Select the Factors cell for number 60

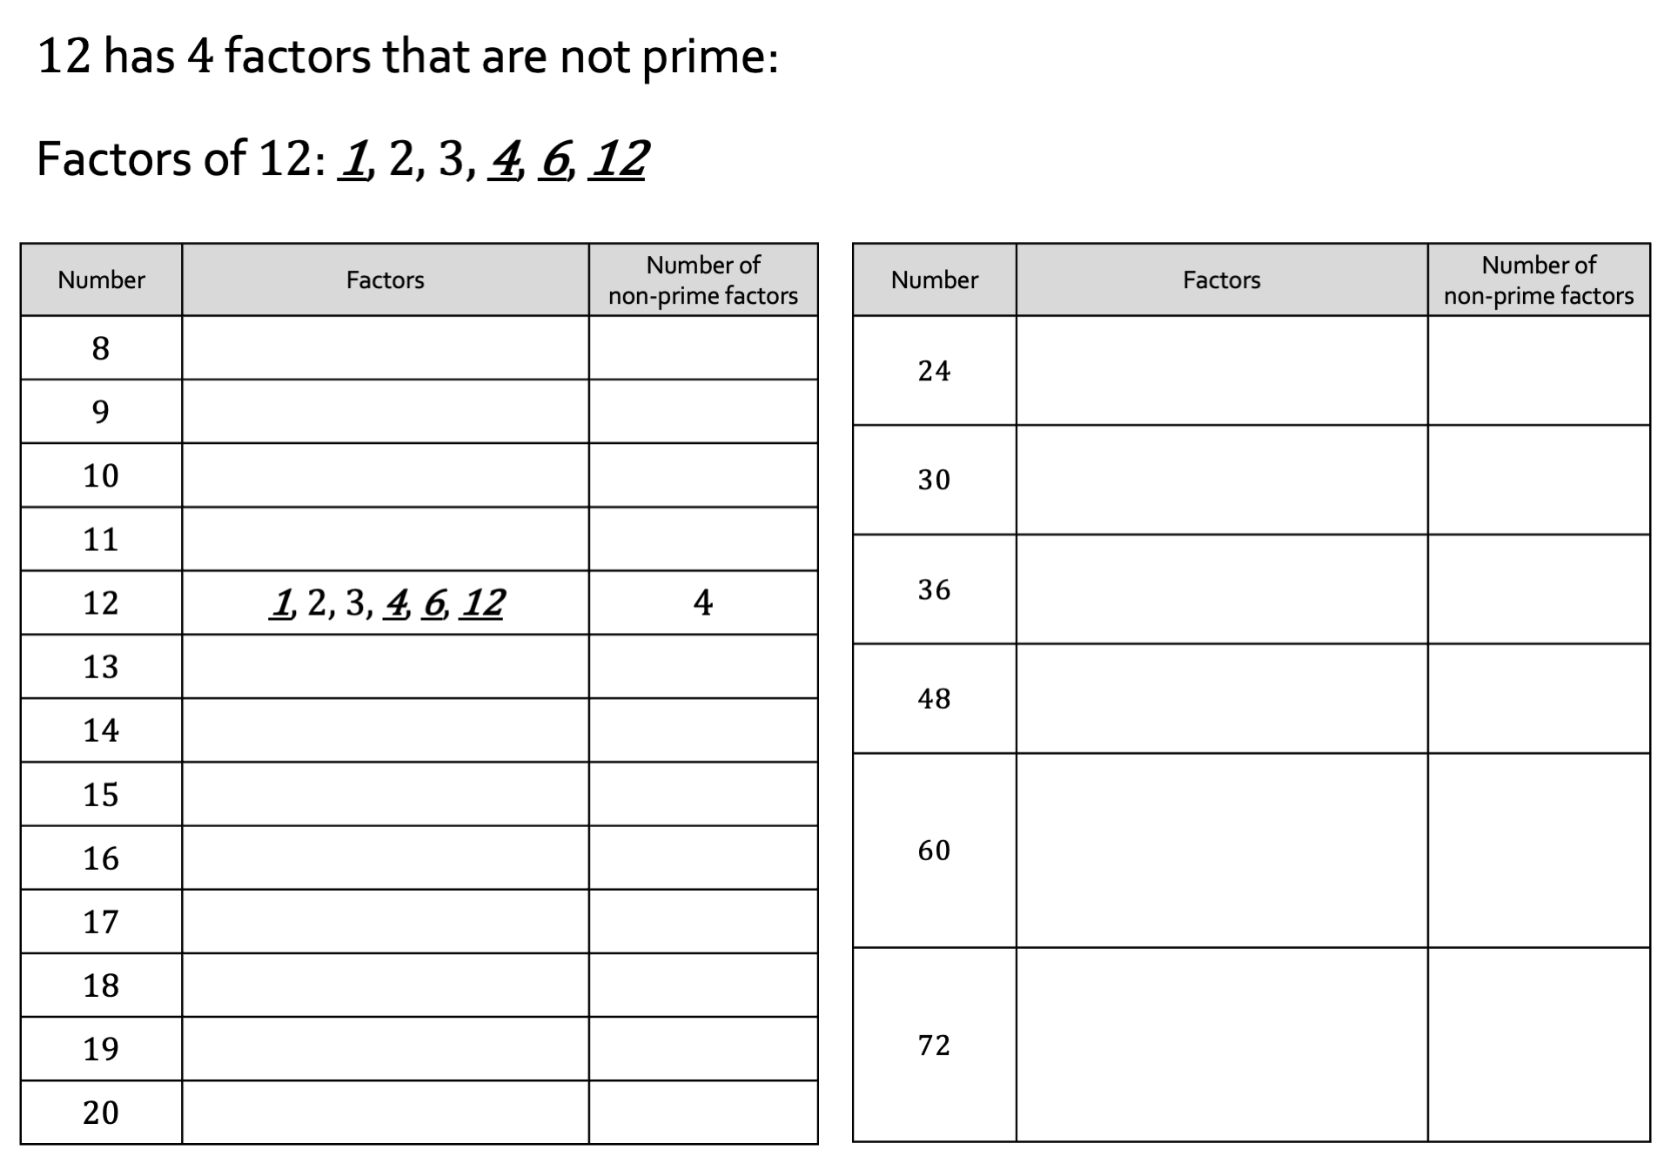tap(1222, 851)
